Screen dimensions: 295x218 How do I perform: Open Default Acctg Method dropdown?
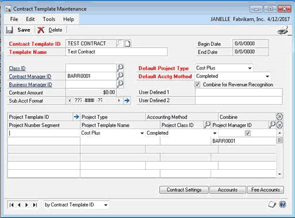[x=267, y=76]
